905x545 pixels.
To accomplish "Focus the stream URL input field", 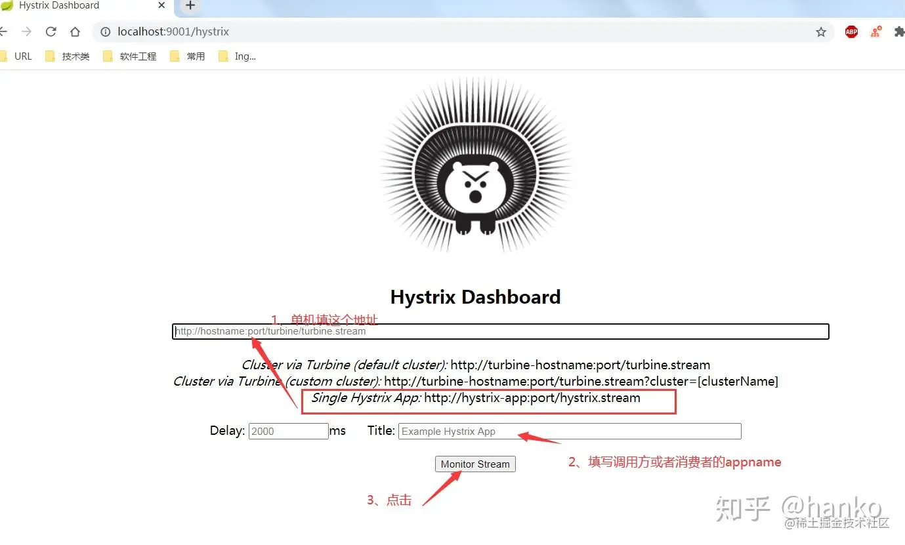I will [501, 331].
